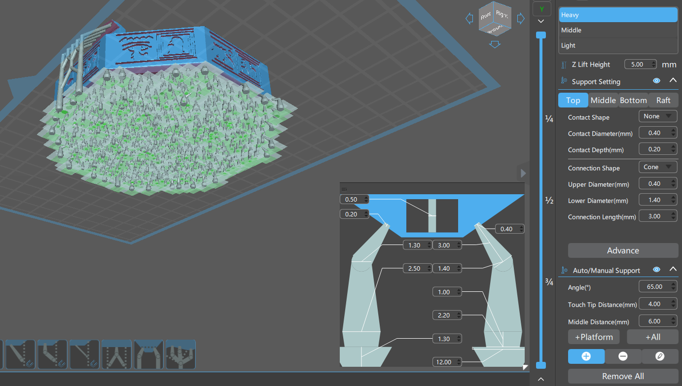Click the 0.50 field in diagram
Image resolution: width=682 pixels, height=386 pixels.
pyautogui.click(x=355, y=199)
